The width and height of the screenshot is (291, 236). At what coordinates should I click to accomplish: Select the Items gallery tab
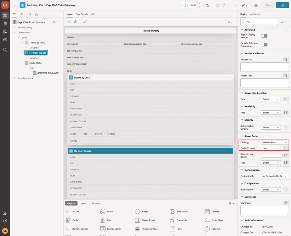click(x=84, y=203)
